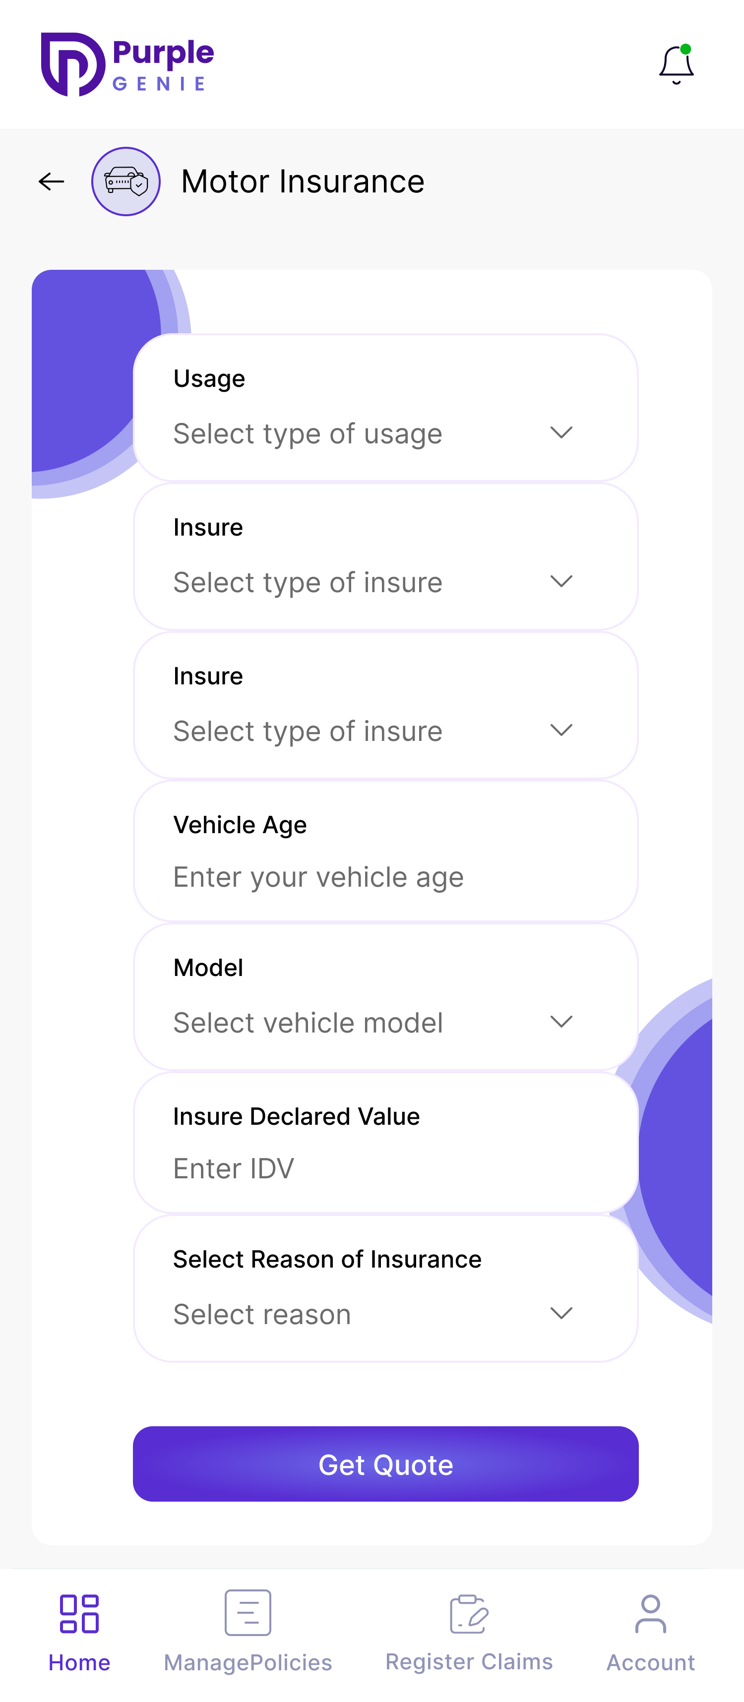Open the Account profile icon
Screen dimensions: 744x1702
tap(651, 1613)
